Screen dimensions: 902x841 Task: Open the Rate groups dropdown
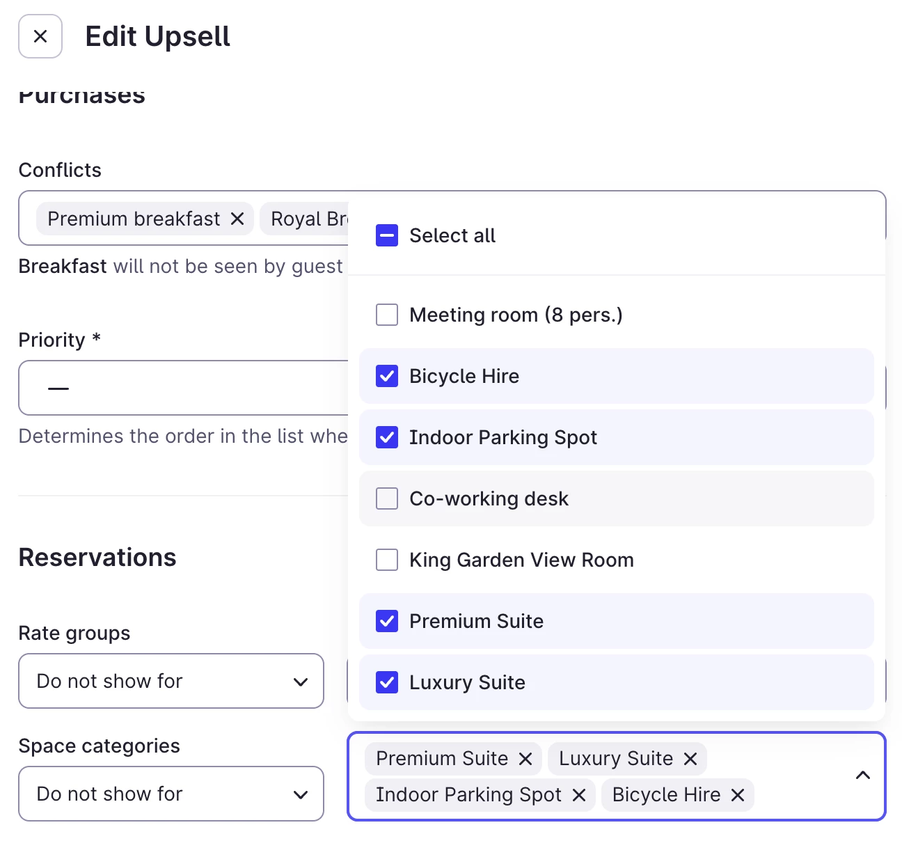pos(171,681)
